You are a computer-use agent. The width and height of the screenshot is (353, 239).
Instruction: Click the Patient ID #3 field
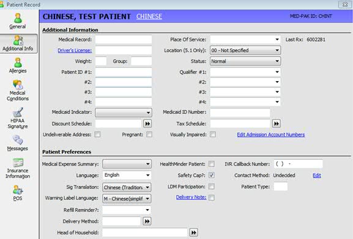[x=124, y=92]
